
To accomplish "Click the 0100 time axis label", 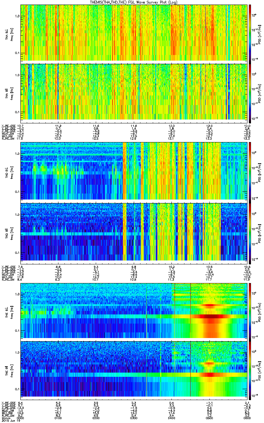I will tap(58, 417).
